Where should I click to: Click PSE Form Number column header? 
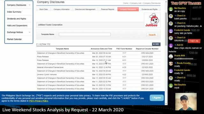tap(124, 49)
